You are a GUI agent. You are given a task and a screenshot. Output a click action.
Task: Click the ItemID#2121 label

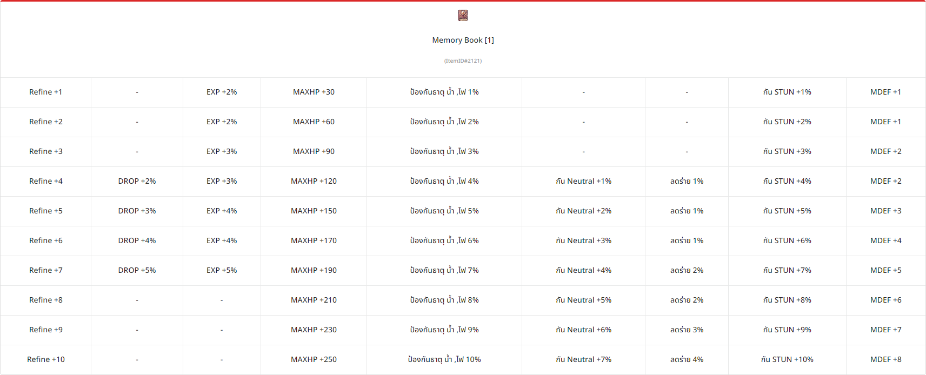pyautogui.click(x=463, y=61)
